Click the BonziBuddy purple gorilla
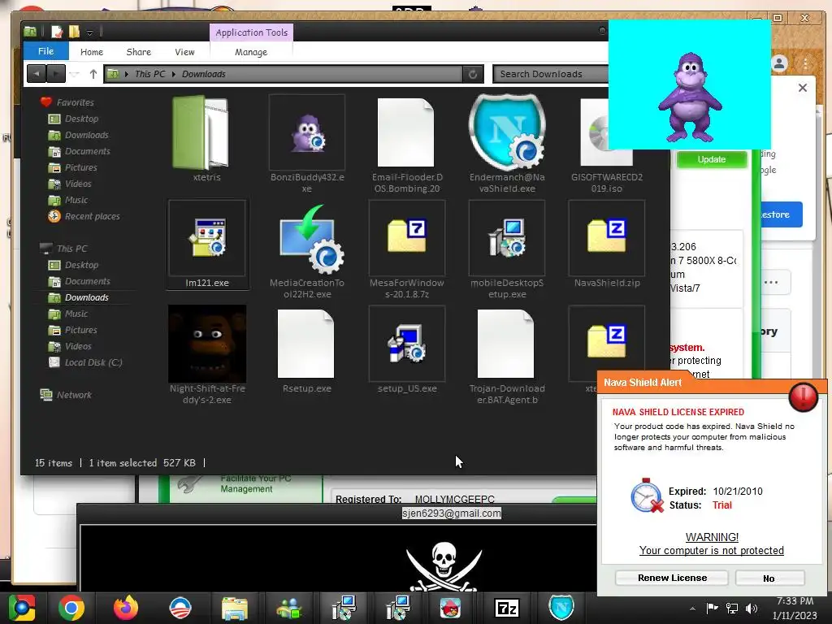832x624 pixels. coord(690,97)
